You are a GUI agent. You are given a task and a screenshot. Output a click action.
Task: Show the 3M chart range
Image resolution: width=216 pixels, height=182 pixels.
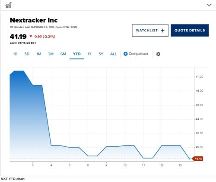(51, 54)
